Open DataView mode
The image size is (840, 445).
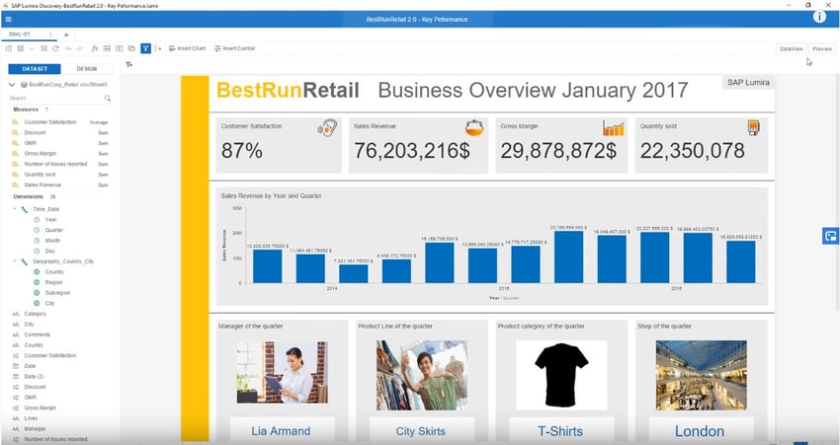click(792, 48)
